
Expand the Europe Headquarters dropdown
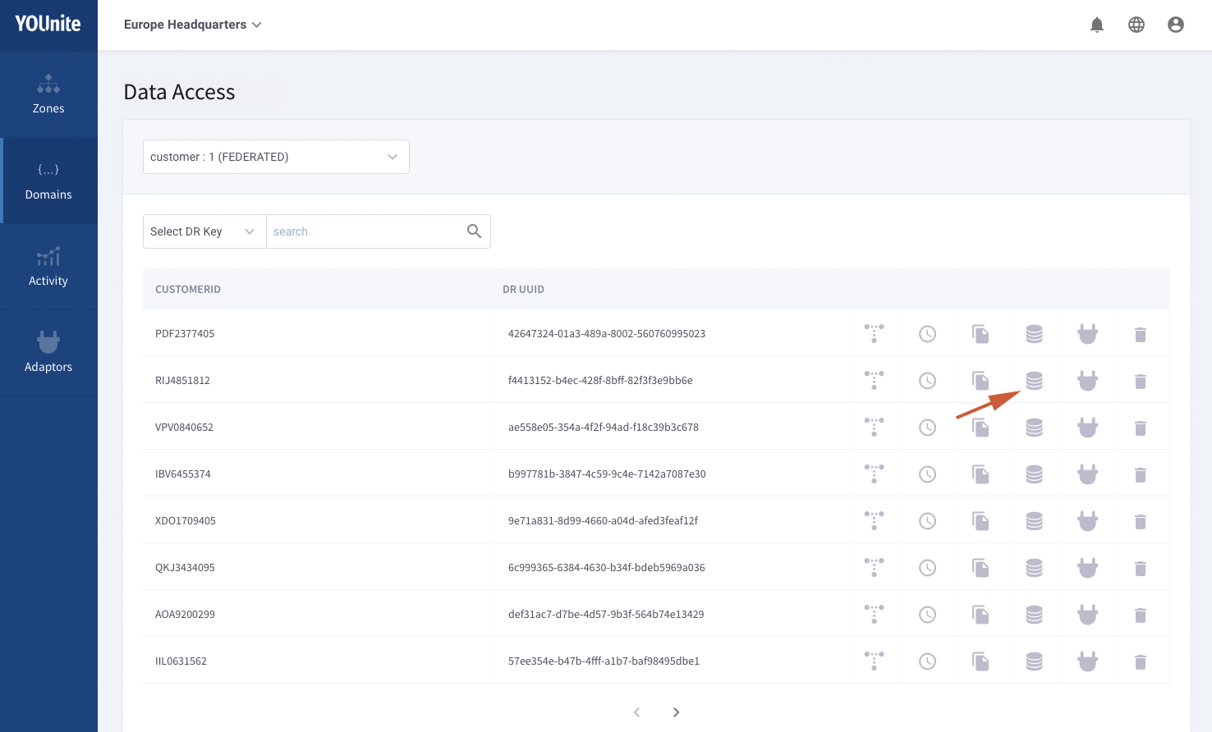pyautogui.click(x=192, y=25)
